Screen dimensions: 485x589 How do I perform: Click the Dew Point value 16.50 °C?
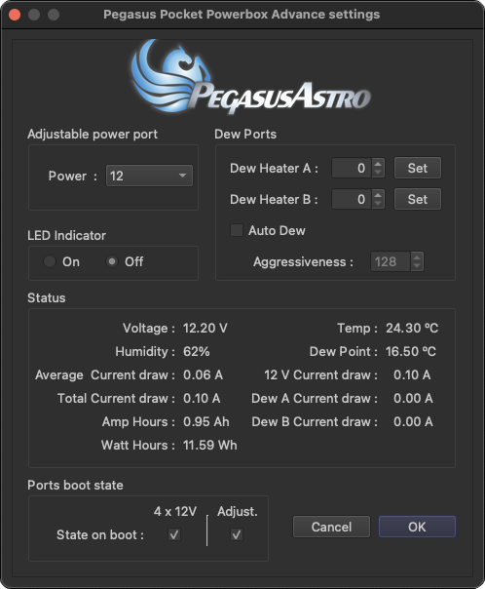tap(411, 352)
